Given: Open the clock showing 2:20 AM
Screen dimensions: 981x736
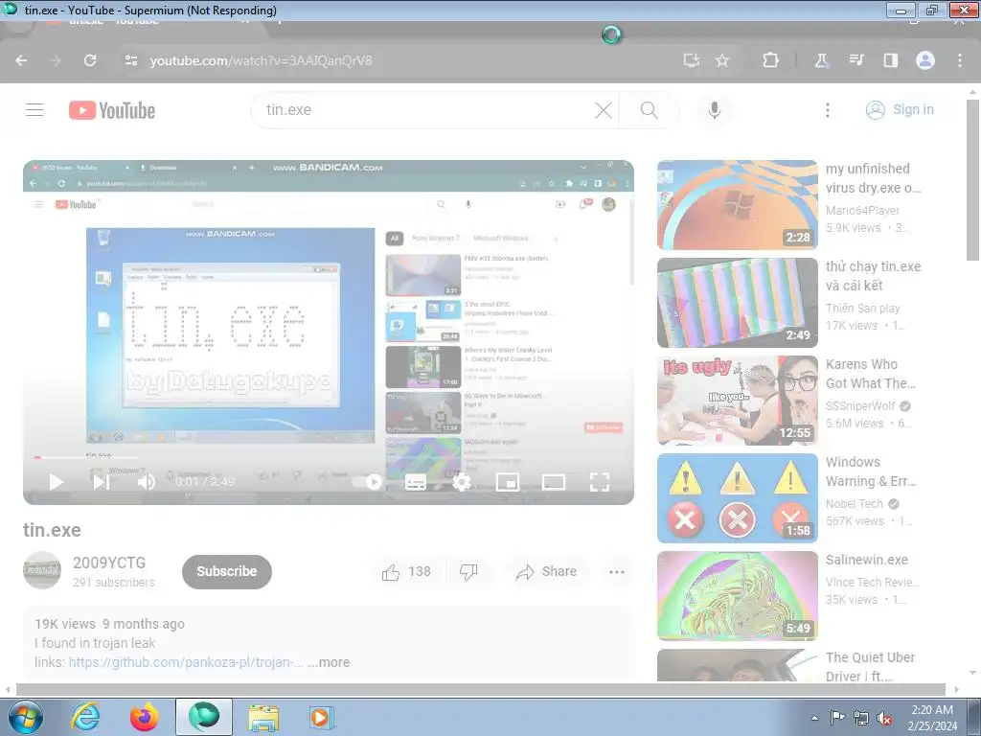Looking at the screenshot, I should (x=932, y=718).
